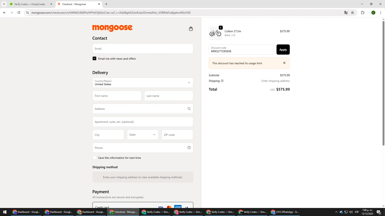Reload the checkout page
The image size is (385, 216).
[19, 13]
